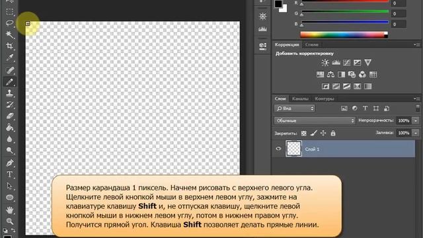Open the Histogram panel icon
423x238 pixels.
262,28
